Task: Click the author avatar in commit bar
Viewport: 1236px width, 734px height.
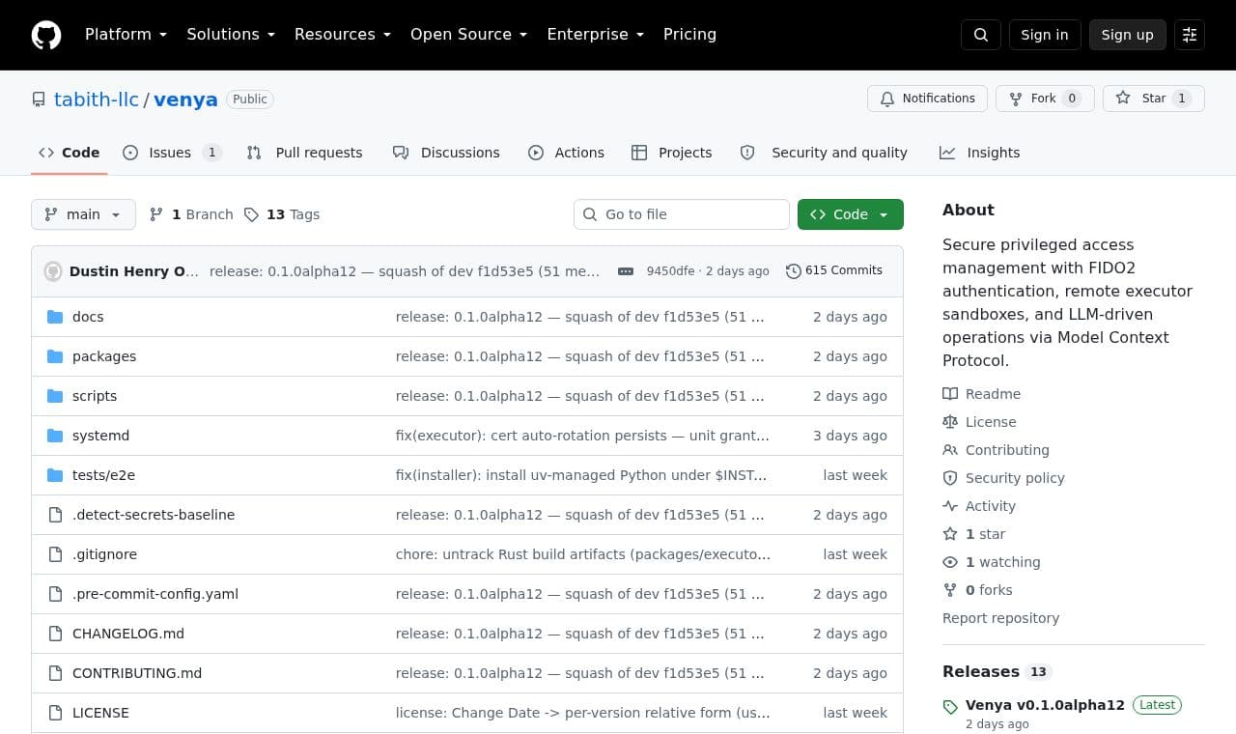Action: tap(53, 271)
